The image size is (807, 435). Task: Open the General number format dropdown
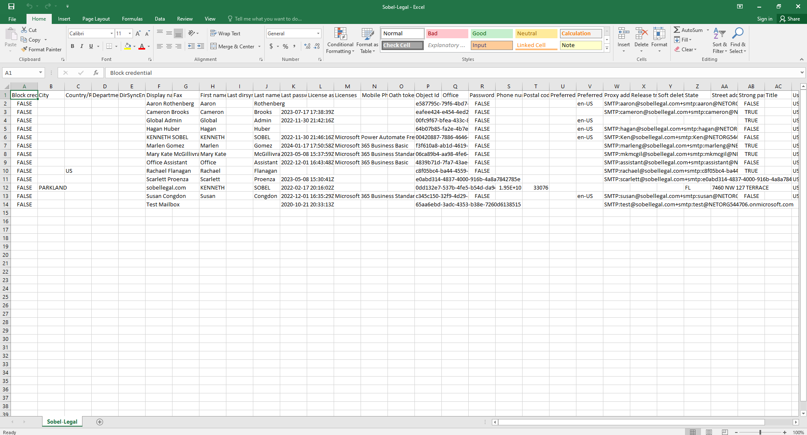coord(318,34)
